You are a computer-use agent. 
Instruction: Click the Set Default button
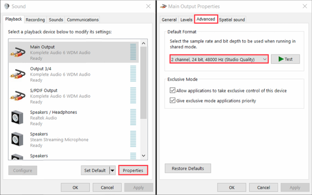[95, 170]
